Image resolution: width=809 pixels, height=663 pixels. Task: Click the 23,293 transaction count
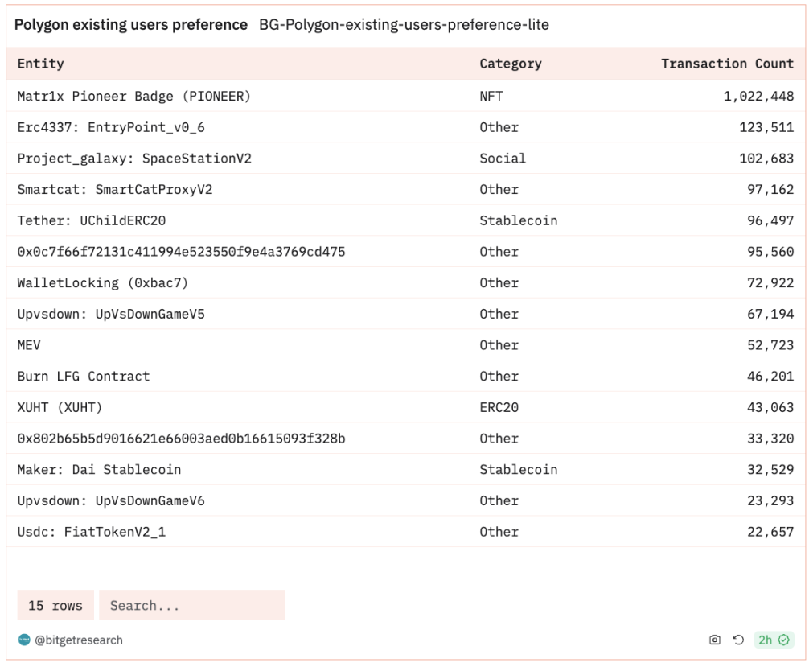(771, 500)
